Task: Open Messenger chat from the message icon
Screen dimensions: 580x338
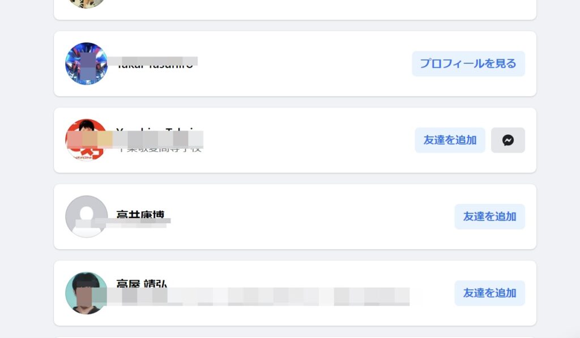Action: pyautogui.click(x=508, y=140)
